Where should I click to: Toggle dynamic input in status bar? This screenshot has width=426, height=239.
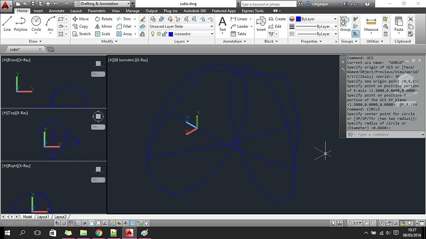119,223
